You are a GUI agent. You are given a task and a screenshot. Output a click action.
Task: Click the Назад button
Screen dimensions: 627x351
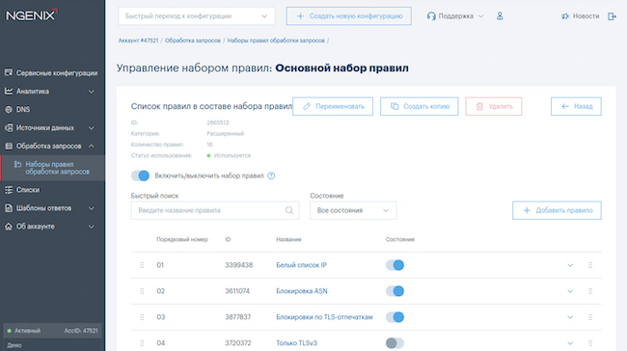[576, 106]
